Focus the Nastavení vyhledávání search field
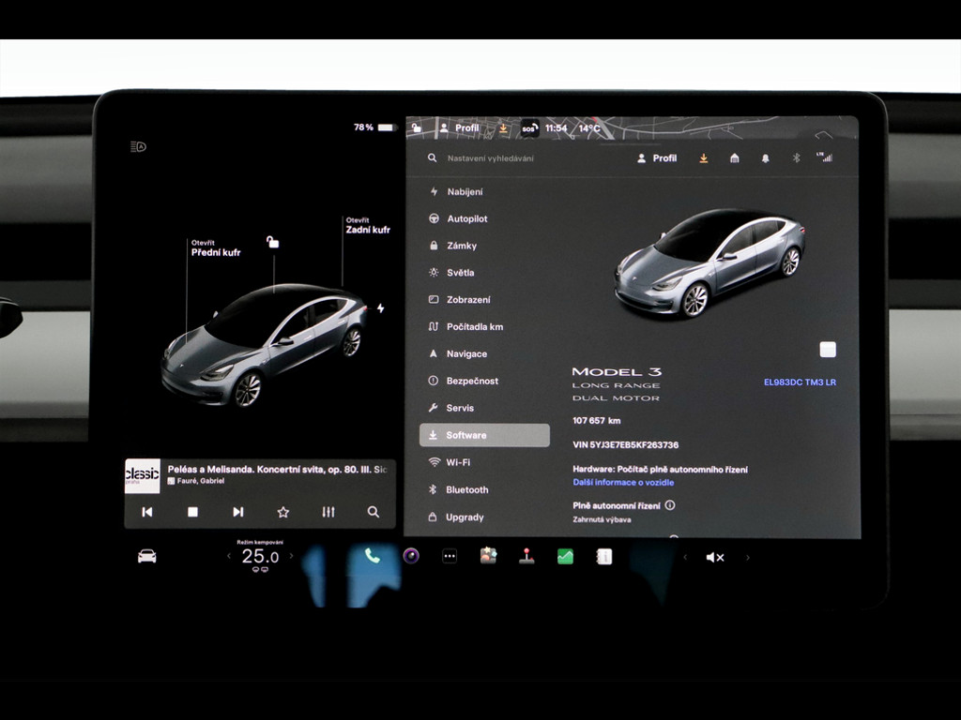The height and width of the screenshot is (720, 961). click(x=490, y=157)
